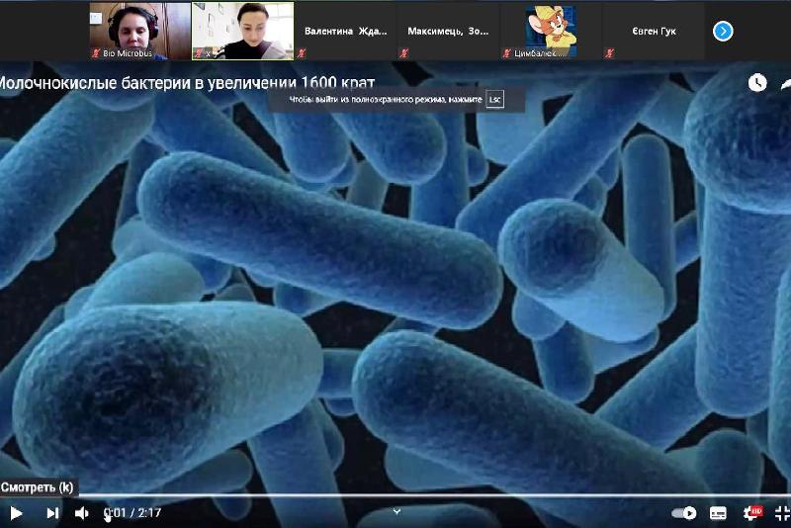The width and height of the screenshot is (791, 528).
Task: Skip to the next video
Action: tap(52, 513)
